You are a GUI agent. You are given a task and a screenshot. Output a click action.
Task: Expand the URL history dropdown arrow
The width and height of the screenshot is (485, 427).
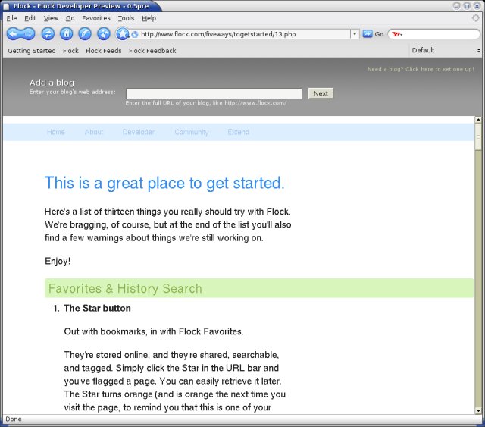click(x=355, y=34)
